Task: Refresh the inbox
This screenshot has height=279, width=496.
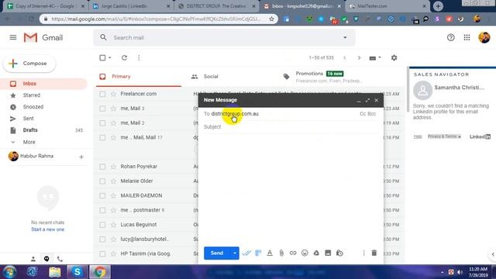Action: coord(124,58)
